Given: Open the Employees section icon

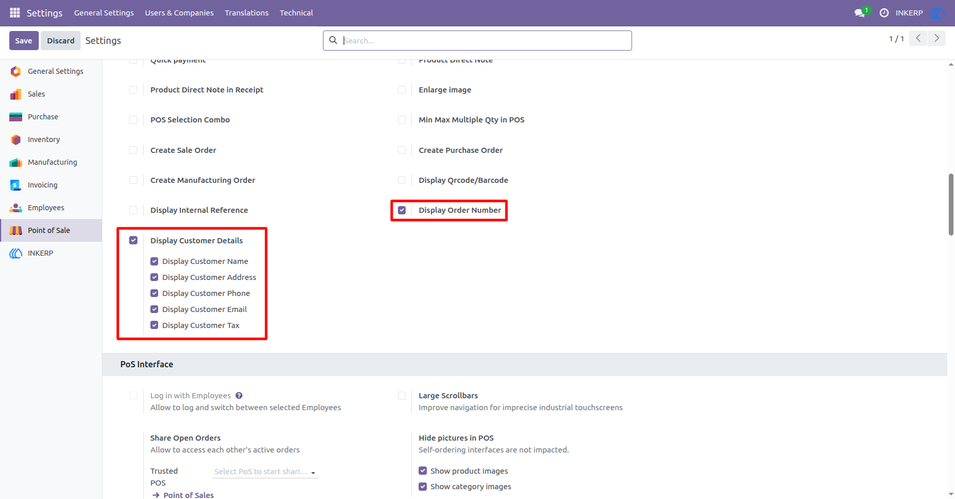Looking at the screenshot, I should (x=16, y=208).
